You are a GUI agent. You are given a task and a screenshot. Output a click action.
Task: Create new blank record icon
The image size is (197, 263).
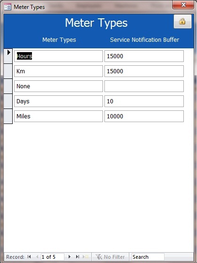[86, 256]
